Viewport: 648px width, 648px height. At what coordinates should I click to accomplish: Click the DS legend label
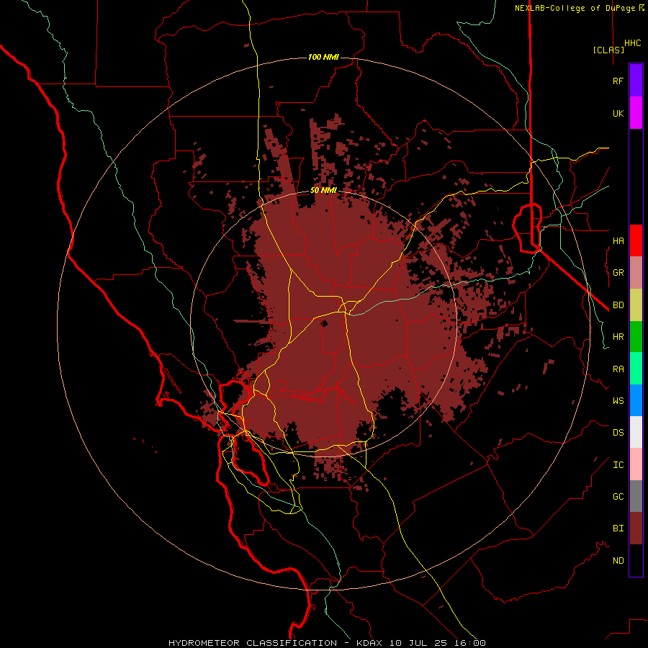pyautogui.click(x=618, y=432)
